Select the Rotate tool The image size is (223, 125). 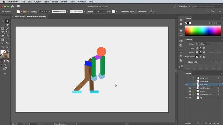coord(7,32)
